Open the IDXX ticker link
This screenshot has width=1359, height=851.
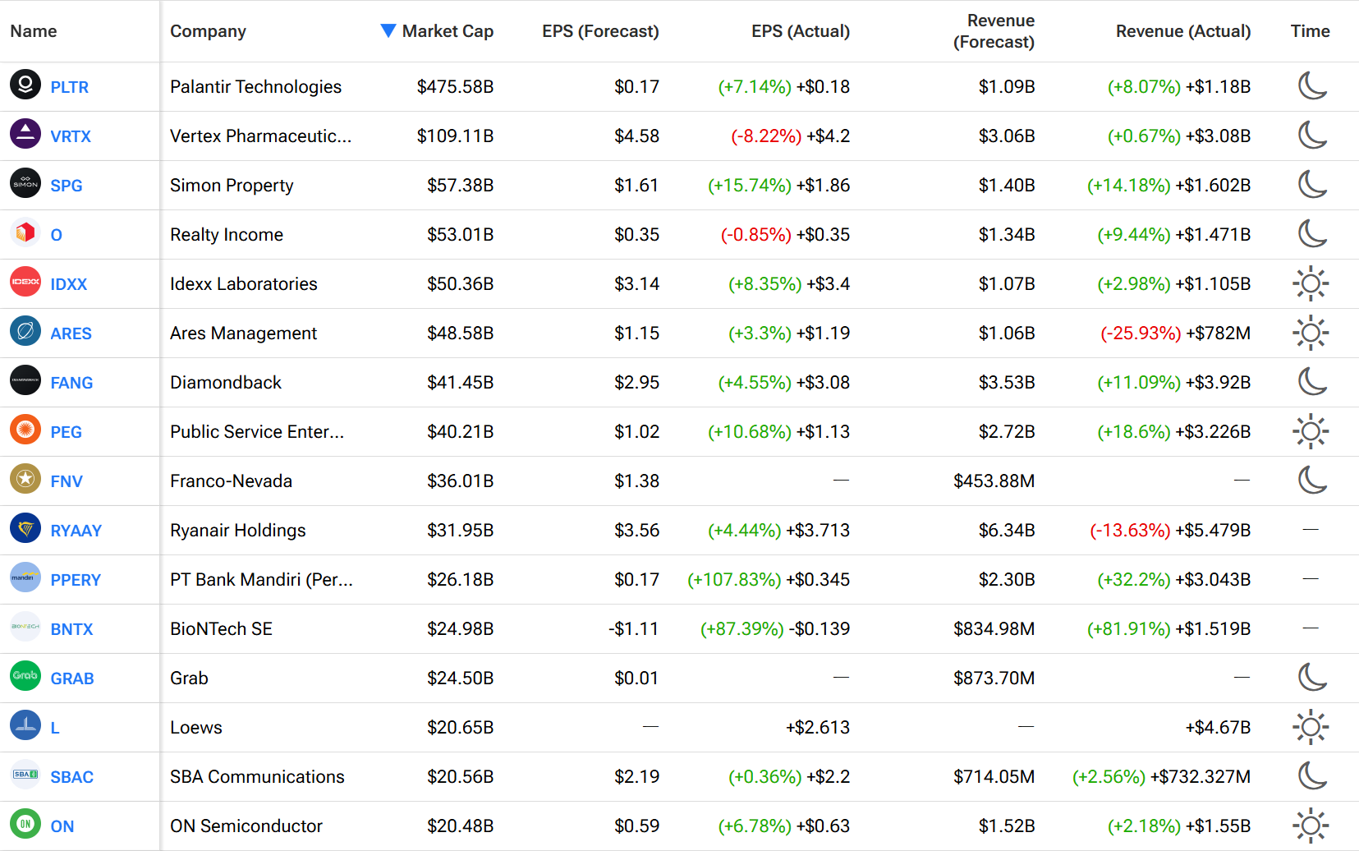pyautogui.click(x=68, y=284)
